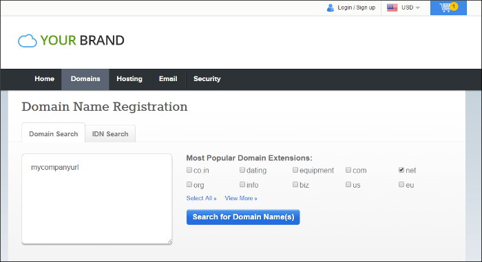Click the user profile icon
The image size is (482, 262).
[x=331, y=8]
